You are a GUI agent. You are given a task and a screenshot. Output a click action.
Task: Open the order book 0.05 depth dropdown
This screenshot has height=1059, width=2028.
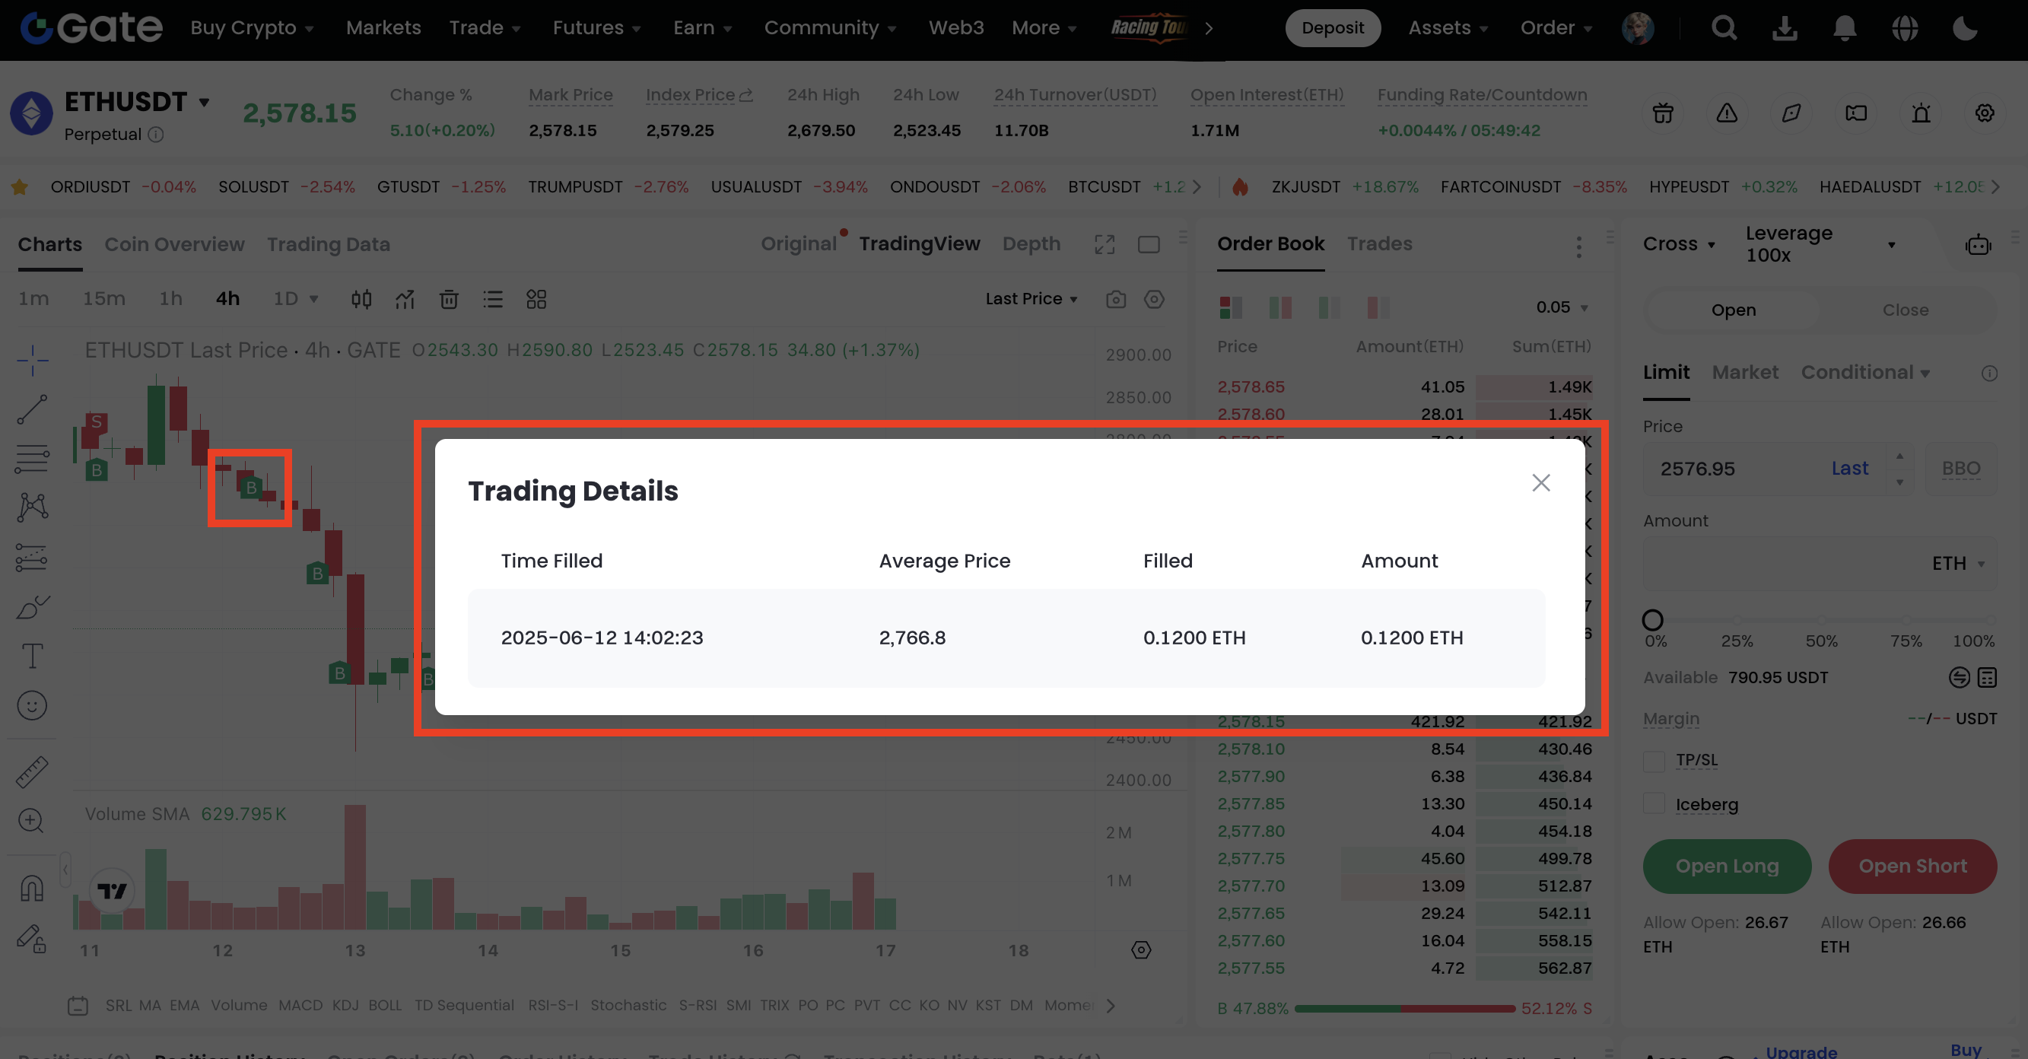[1562, 307]
